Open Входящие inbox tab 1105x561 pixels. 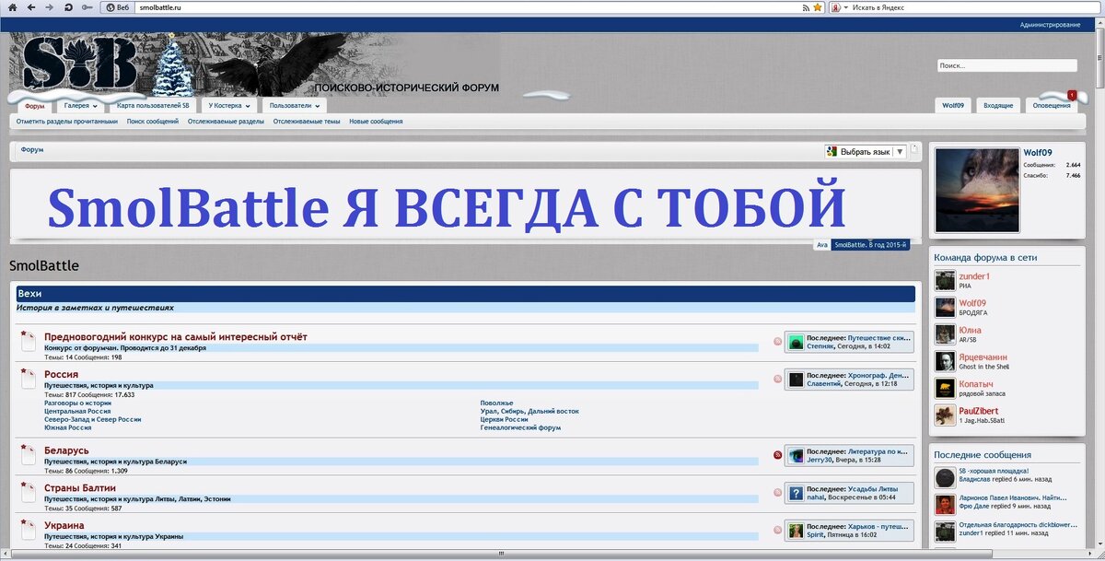pyautogui.click(x=998, y=106)
